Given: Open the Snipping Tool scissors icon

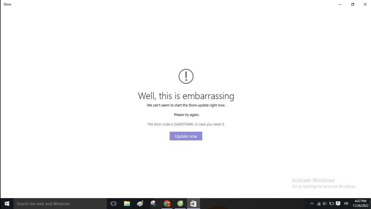Looking at the screenshot, I should [x=153, y=204].
